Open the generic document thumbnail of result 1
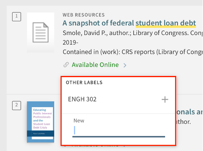 pyautogui.click(x=41, y=33)
